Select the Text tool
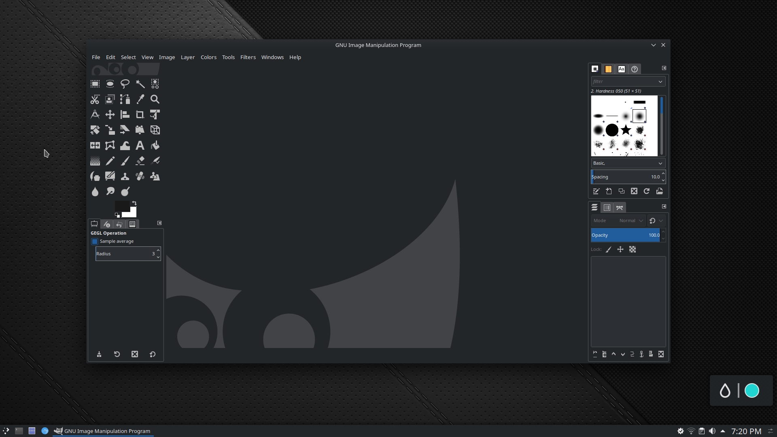Viewport: 777px width, 437px height. pyautogui.click(x=140, y=145)
